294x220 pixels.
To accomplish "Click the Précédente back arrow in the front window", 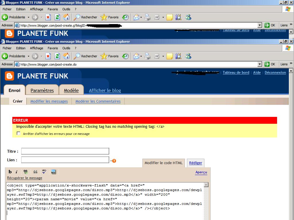I will pyautogui.click(x=5, y=56).
